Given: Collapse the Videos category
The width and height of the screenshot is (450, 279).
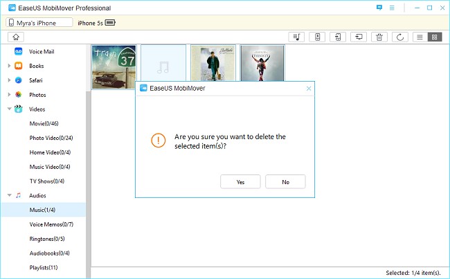Looking at the screenshot, I should point(9,109).
